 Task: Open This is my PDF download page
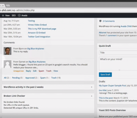pyautogui.click(x=42, y=29)
